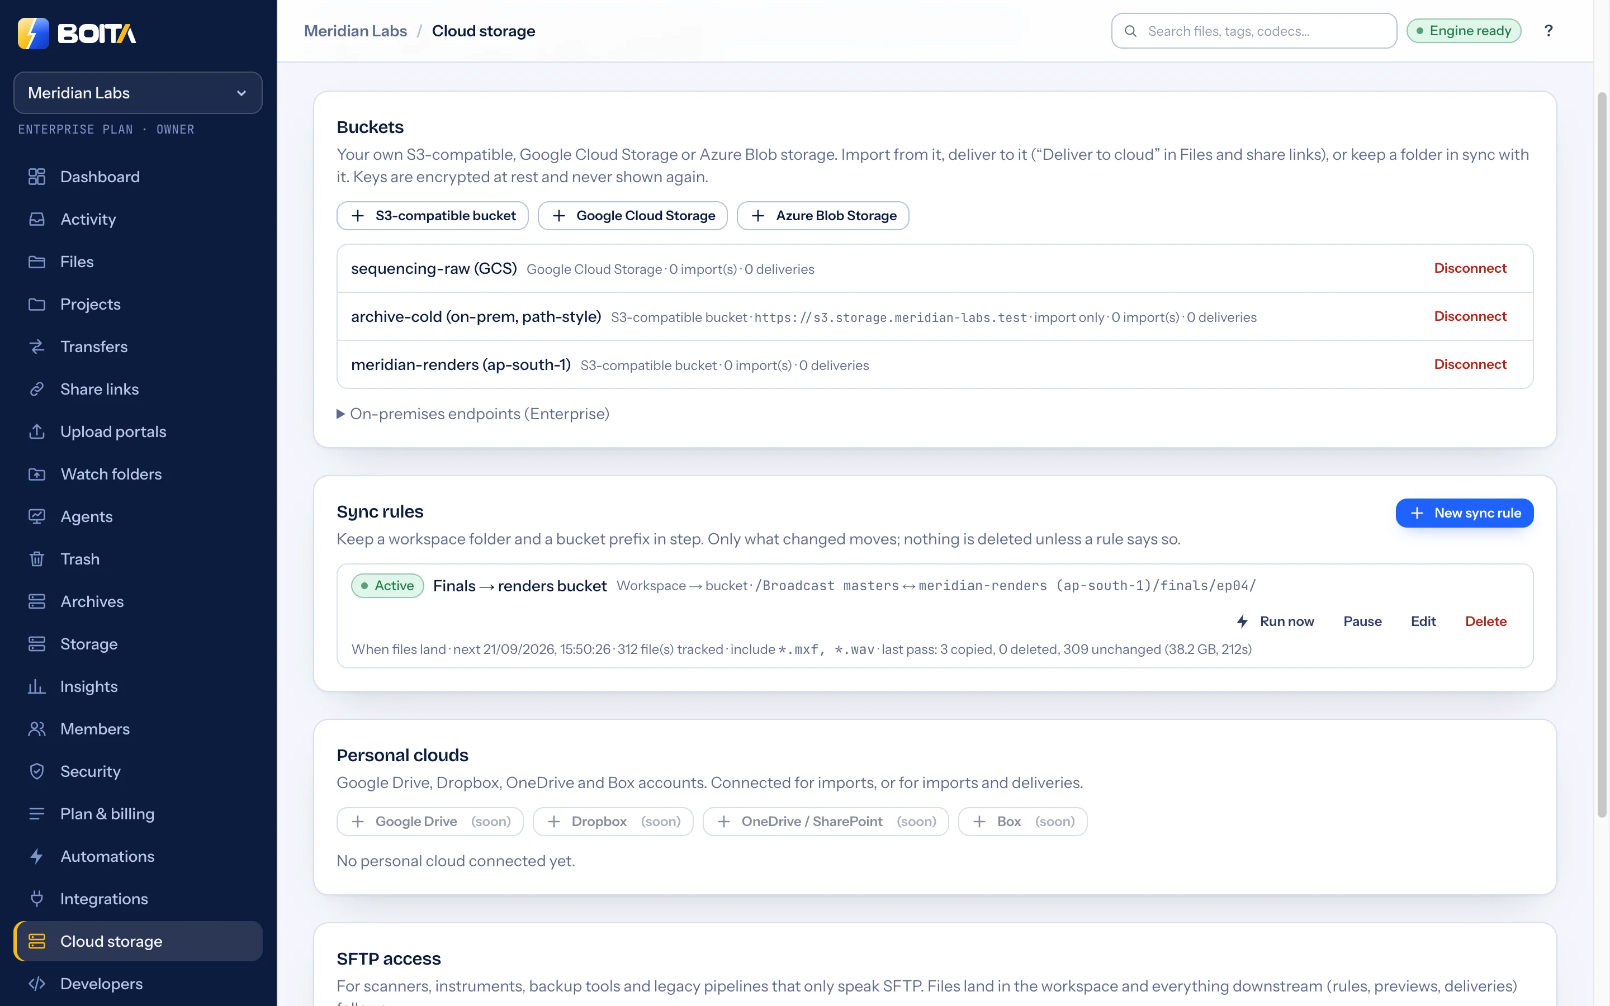The height and width of the screenshot is (1006, 1610).
Task: Click the Storage server icon
Action: tap(36, 644)
